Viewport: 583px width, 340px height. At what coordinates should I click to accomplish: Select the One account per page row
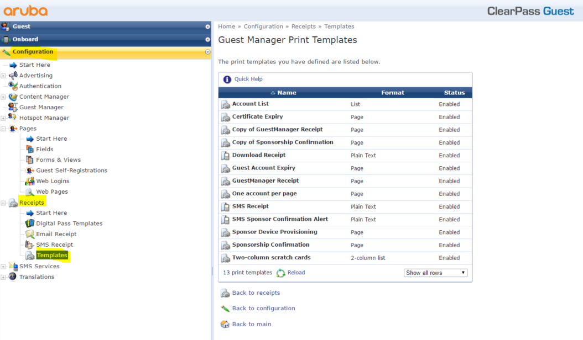[x=345, y=194]
